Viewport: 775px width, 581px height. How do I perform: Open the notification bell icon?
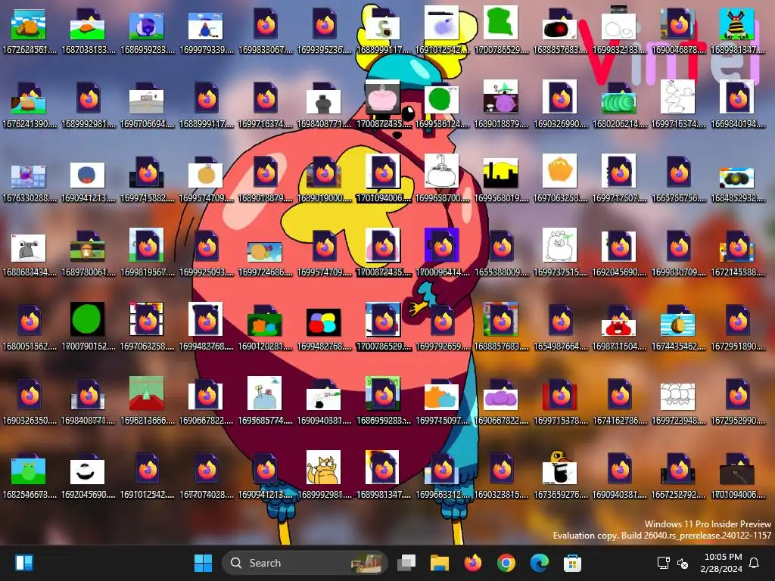pos(754,563)
